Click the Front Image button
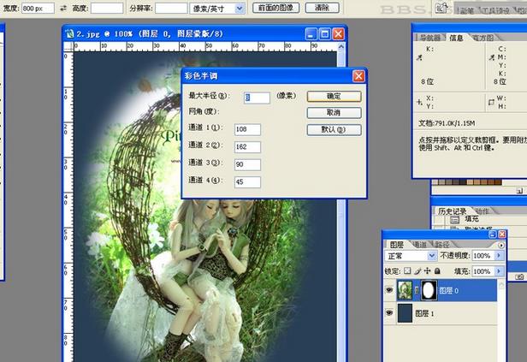 pyautogui.click(x=275, y=8)
